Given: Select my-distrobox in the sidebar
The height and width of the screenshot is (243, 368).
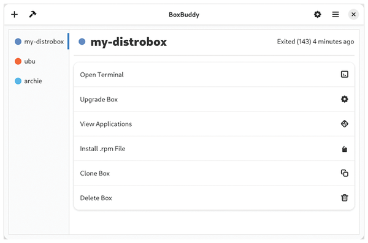Looking at the screenshot, I should click(x=39, y=42).
